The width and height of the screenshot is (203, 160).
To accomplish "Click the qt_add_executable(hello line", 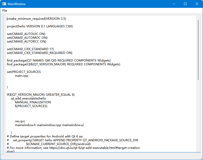I will [28, 98].
